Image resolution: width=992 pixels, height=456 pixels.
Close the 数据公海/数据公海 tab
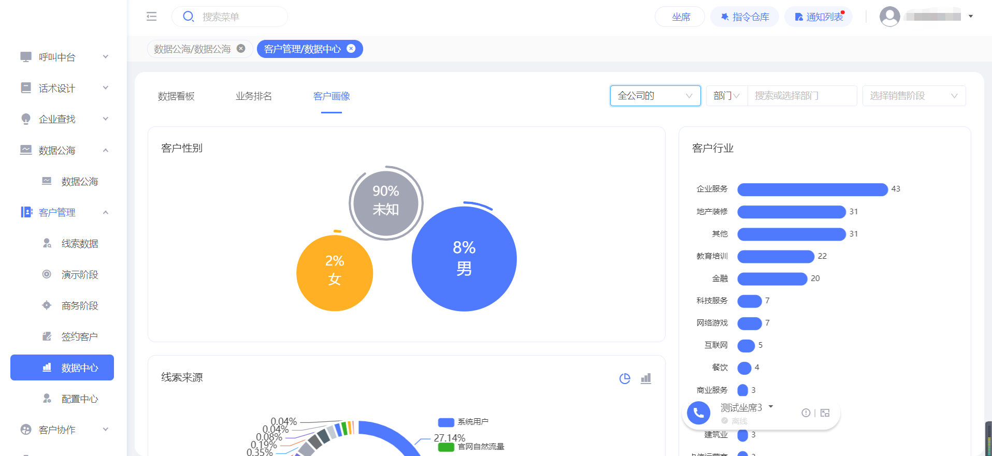[x=241, y=49]
